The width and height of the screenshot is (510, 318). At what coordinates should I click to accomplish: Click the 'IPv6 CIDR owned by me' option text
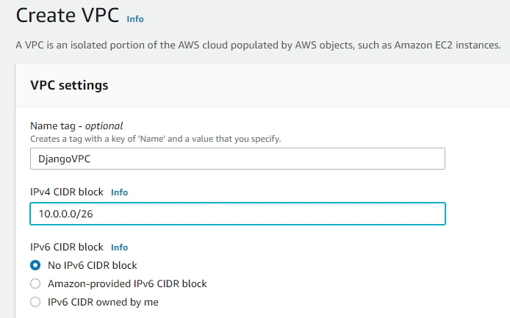tap(103, 302)
